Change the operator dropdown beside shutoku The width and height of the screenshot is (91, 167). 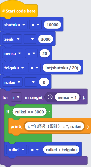35,25
